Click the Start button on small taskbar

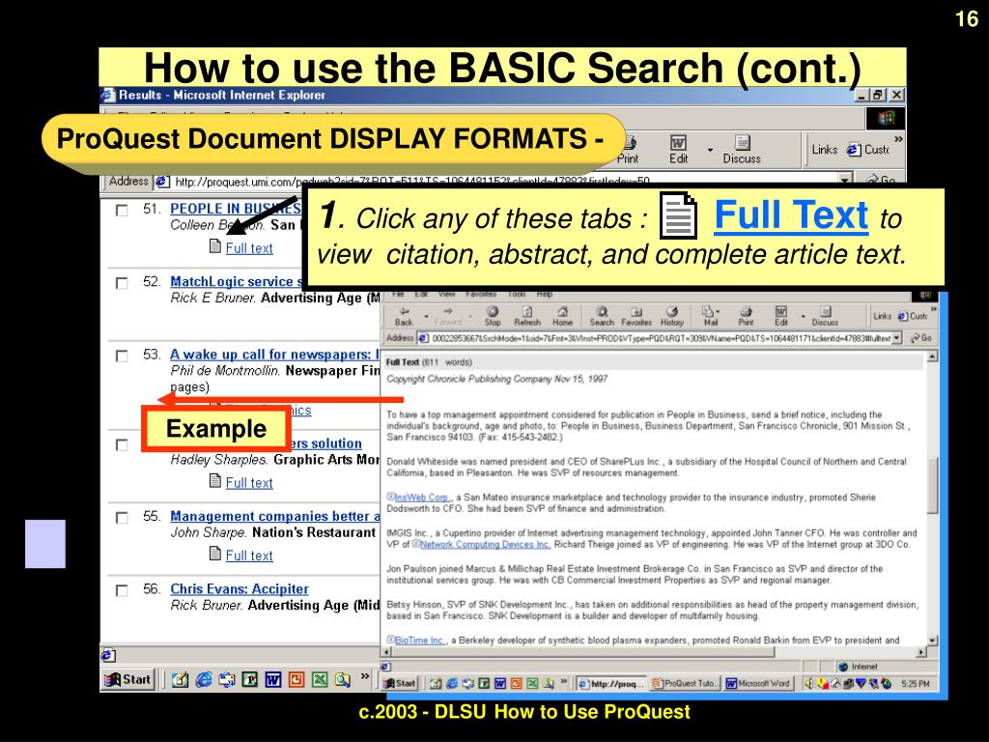point(400,683)
